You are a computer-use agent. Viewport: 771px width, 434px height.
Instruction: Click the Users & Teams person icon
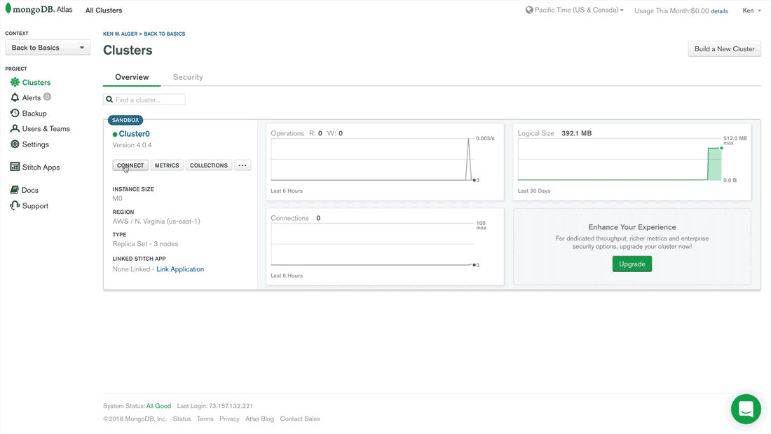point(15,128)
